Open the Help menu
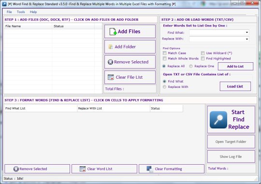 pos(33,12)
